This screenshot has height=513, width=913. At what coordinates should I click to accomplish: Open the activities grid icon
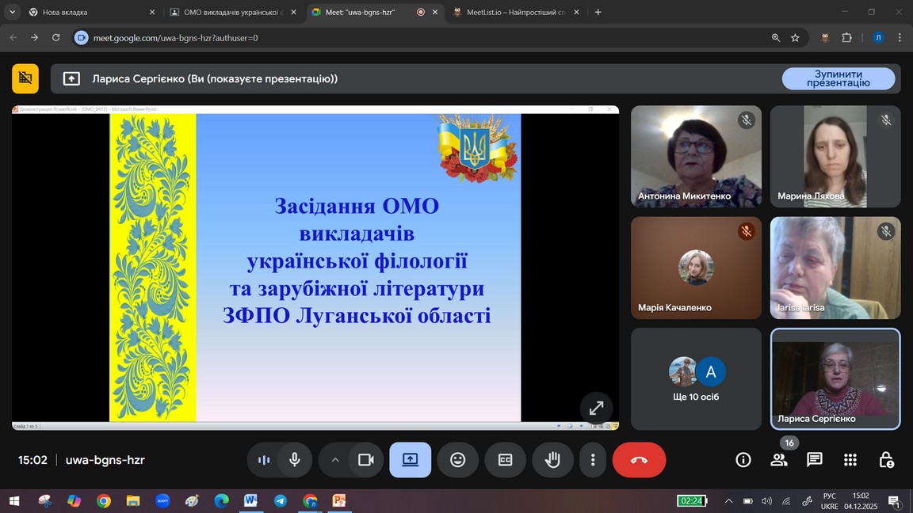(850, 460)
